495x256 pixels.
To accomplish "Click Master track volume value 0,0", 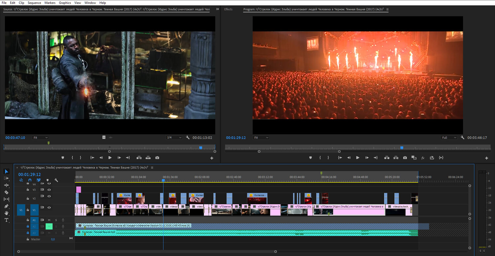I will click(x=53, y=239).
